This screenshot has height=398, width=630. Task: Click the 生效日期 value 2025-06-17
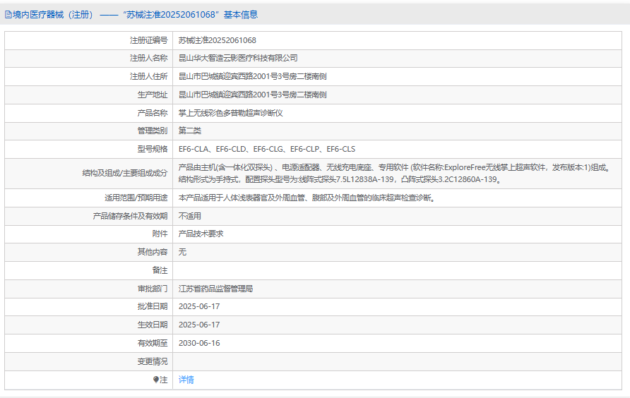(x=199, y=325)
